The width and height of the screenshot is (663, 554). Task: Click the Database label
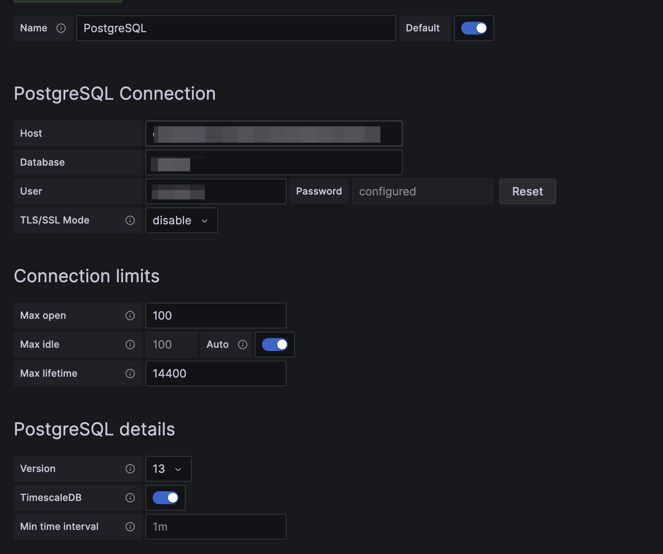tap(43, 162)
